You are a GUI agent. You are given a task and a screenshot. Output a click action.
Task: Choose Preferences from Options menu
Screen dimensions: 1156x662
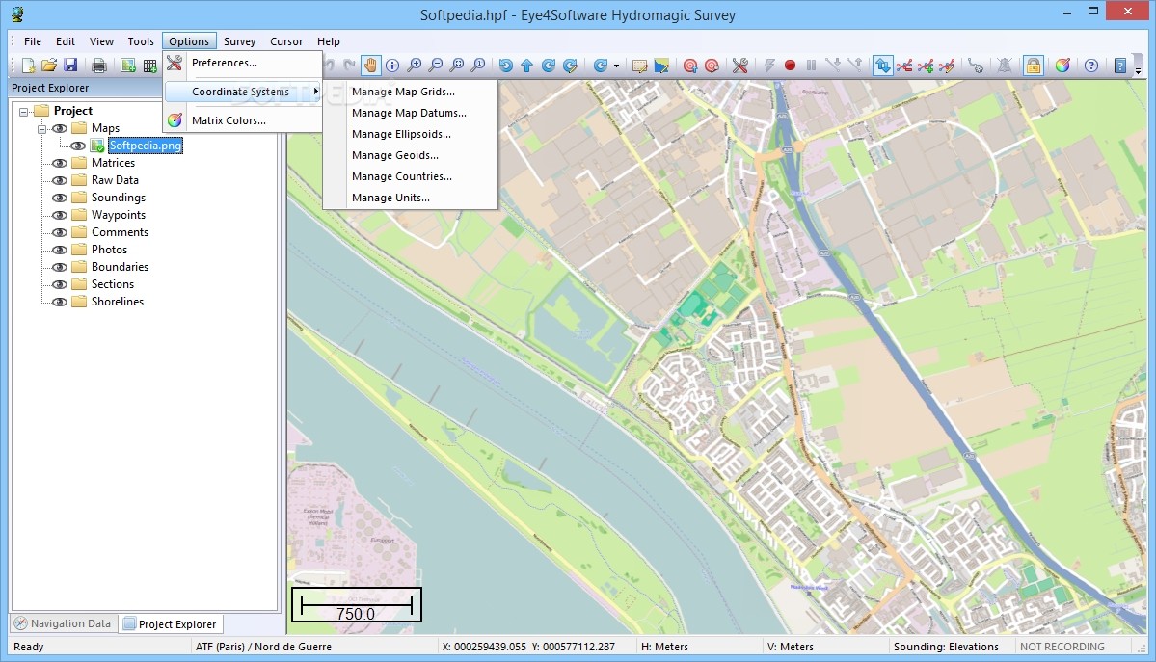(243, 63)
